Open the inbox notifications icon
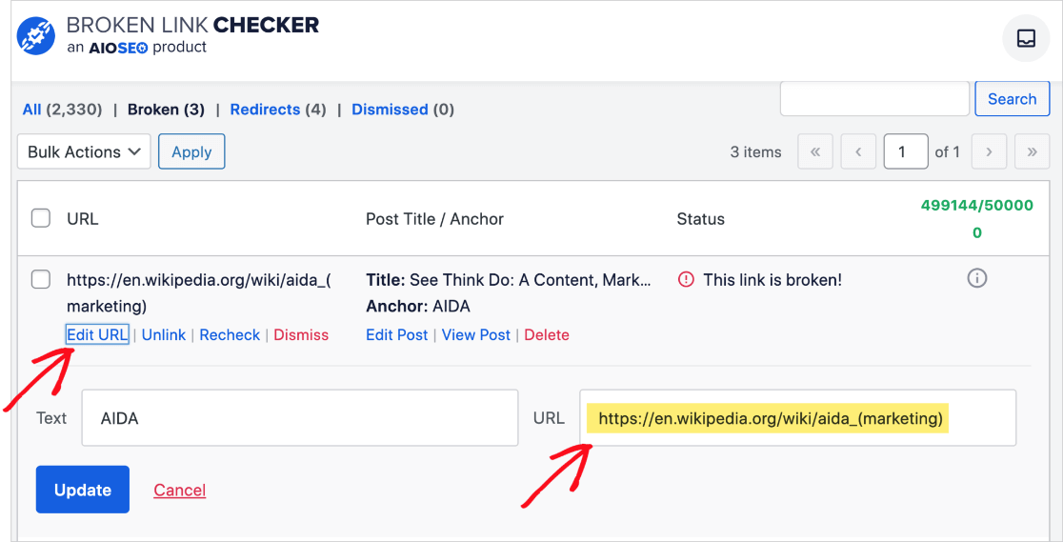 [1026, 38]
